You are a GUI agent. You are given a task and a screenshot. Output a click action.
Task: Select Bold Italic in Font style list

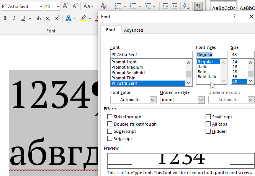pos(207,77)
